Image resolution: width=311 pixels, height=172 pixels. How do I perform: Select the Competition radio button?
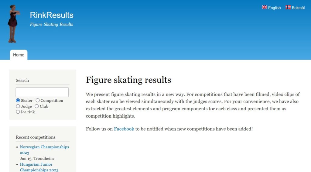(38, 100)
